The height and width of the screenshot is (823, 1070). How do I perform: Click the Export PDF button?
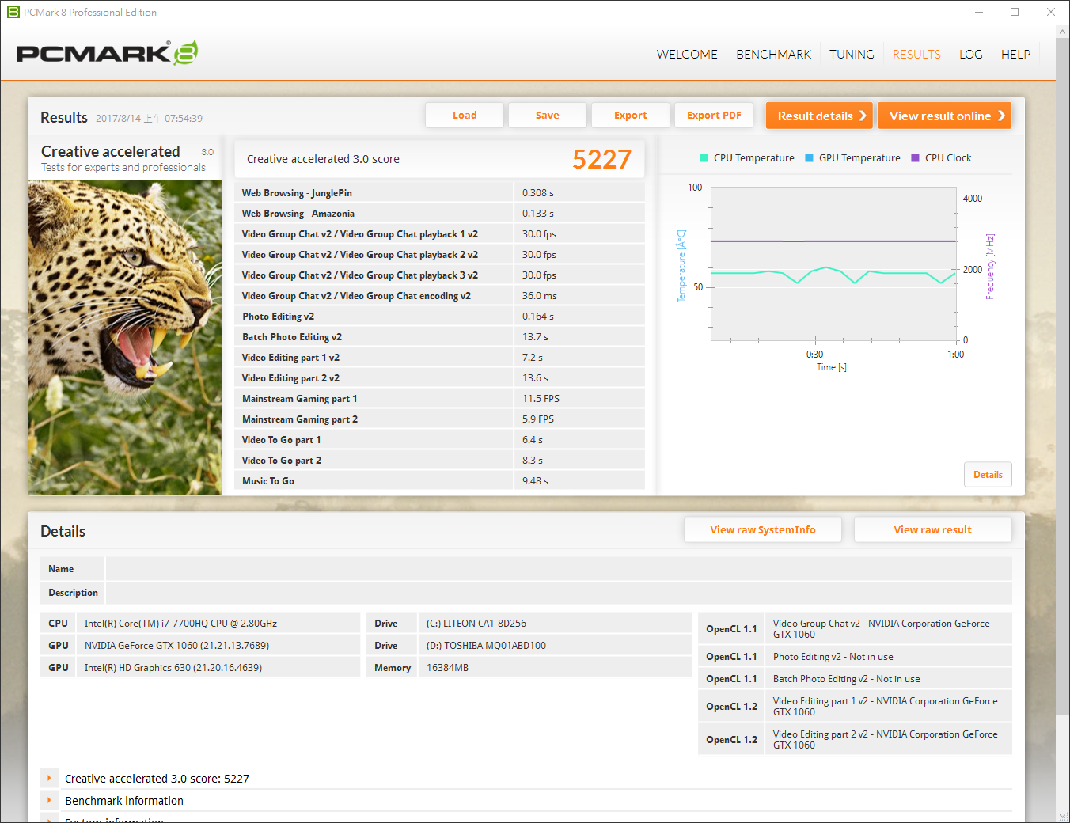click(714, 116)
